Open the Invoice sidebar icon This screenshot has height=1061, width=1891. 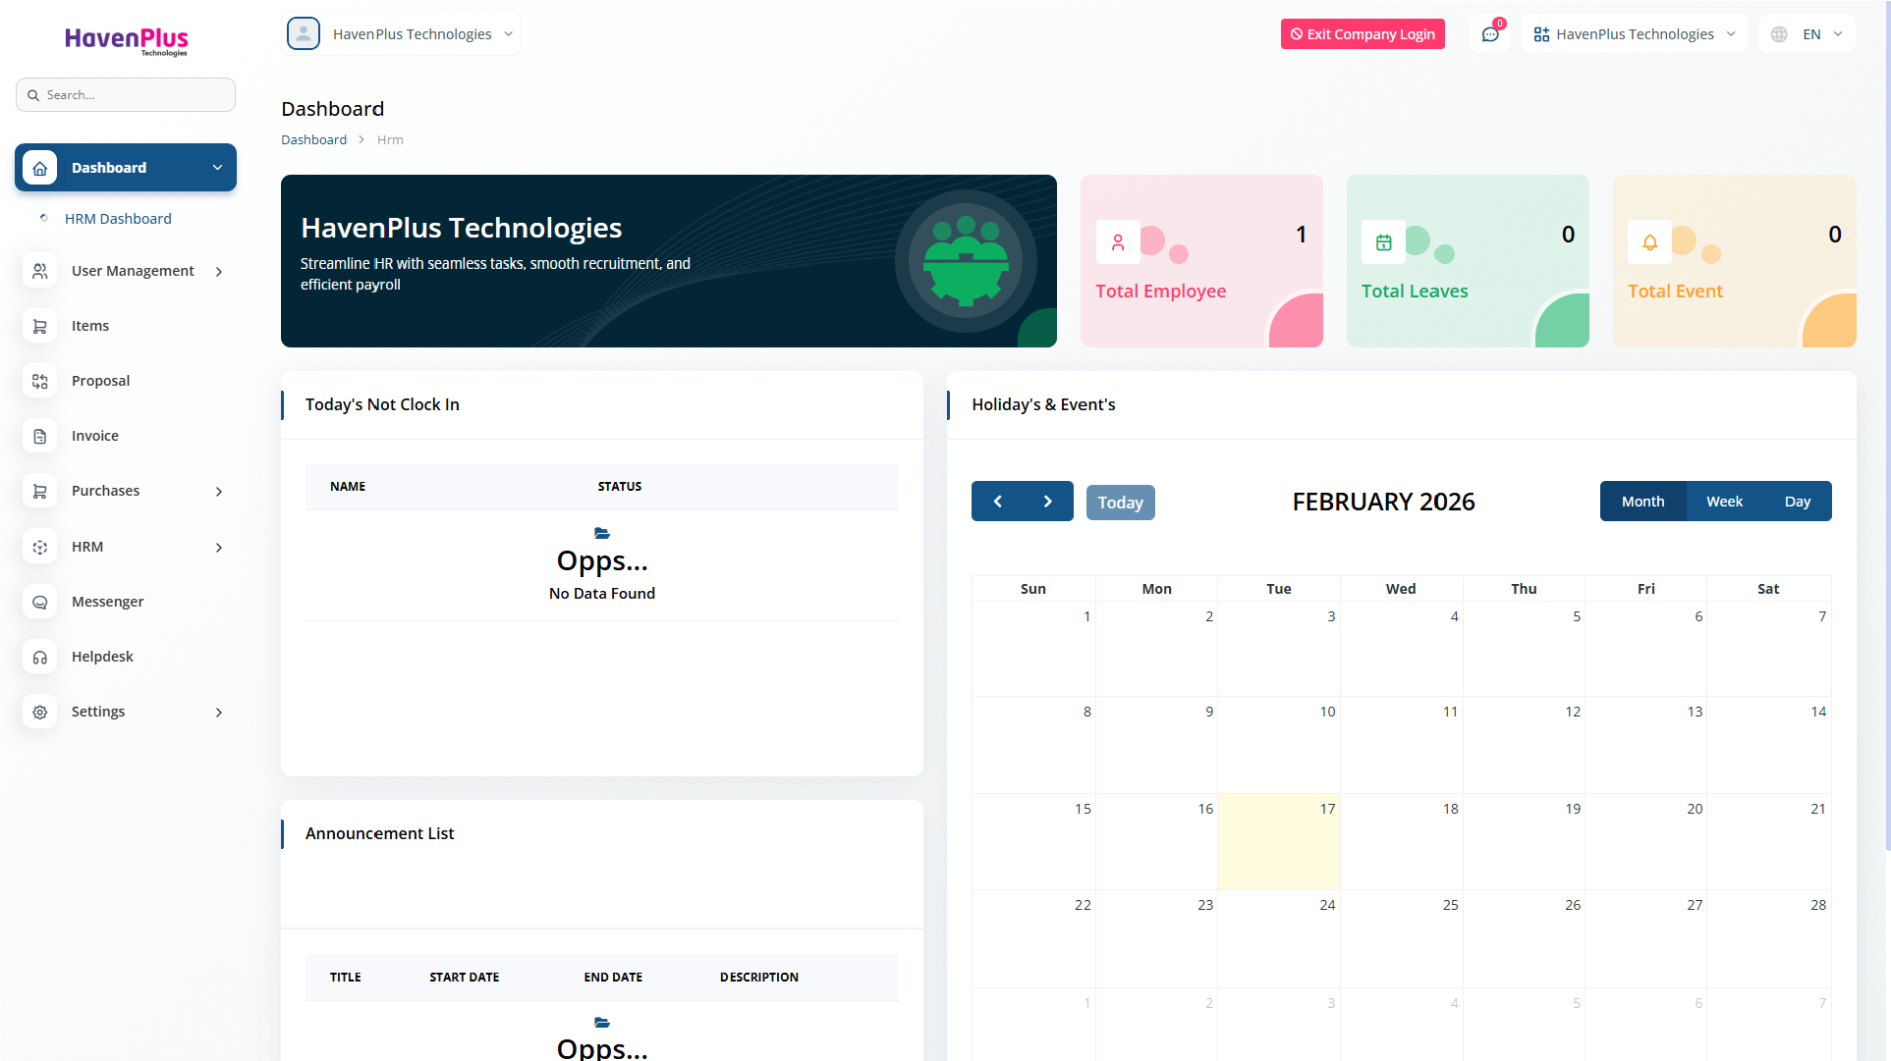[40, 436]
